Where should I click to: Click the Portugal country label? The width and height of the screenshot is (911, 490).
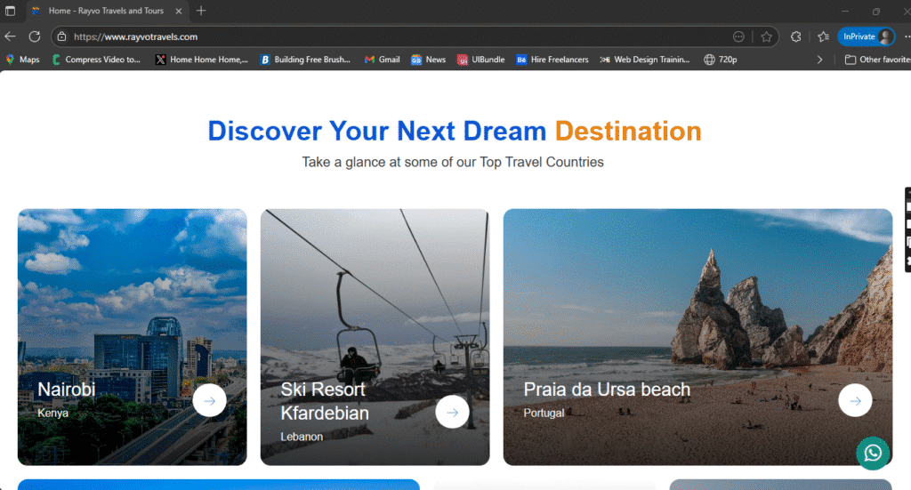click(544, 413)
